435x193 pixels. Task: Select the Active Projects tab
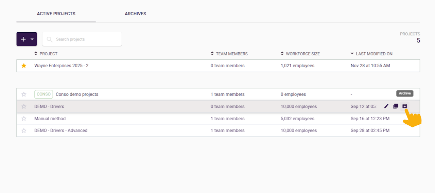click(56, 14)
